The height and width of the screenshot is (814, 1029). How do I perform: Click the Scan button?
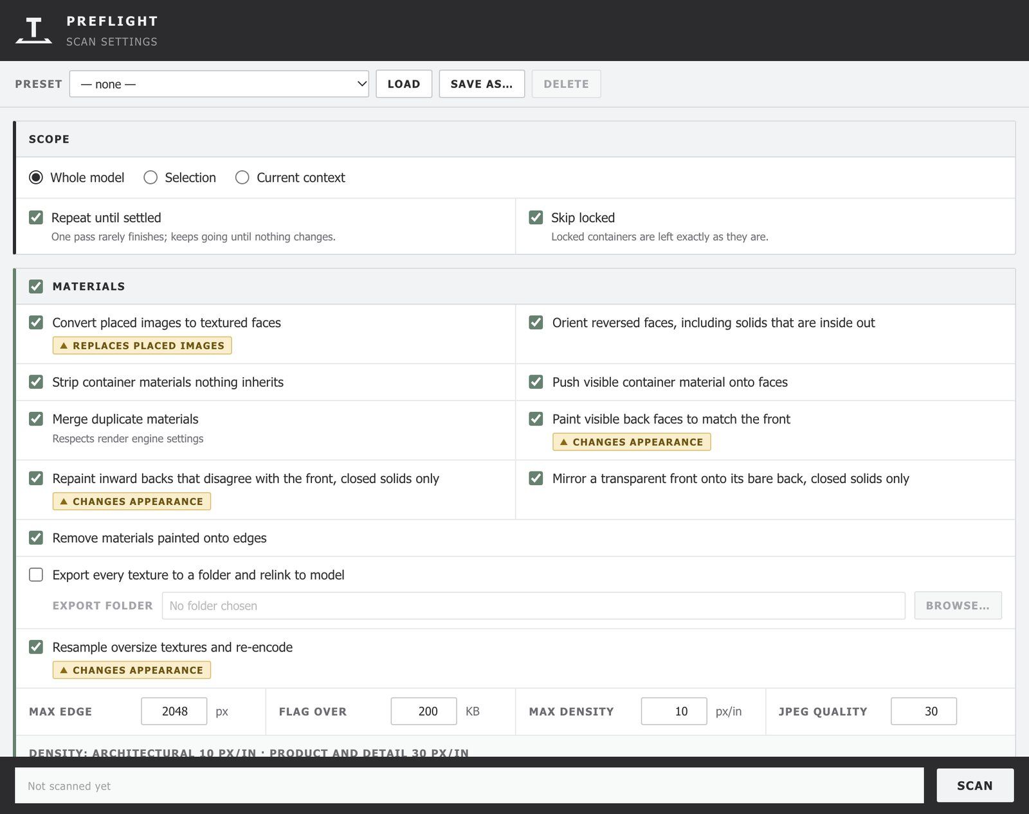[975, 785]
